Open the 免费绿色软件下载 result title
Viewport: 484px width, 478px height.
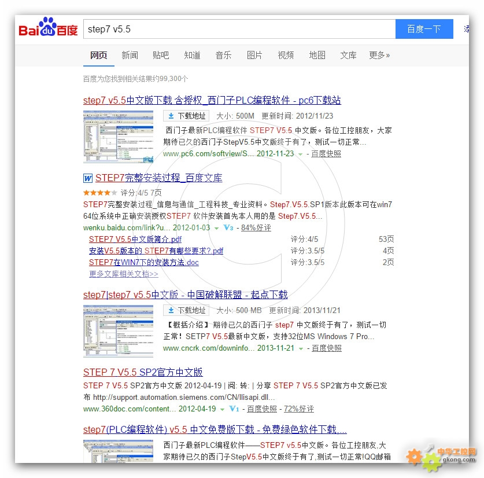(215, 429)
